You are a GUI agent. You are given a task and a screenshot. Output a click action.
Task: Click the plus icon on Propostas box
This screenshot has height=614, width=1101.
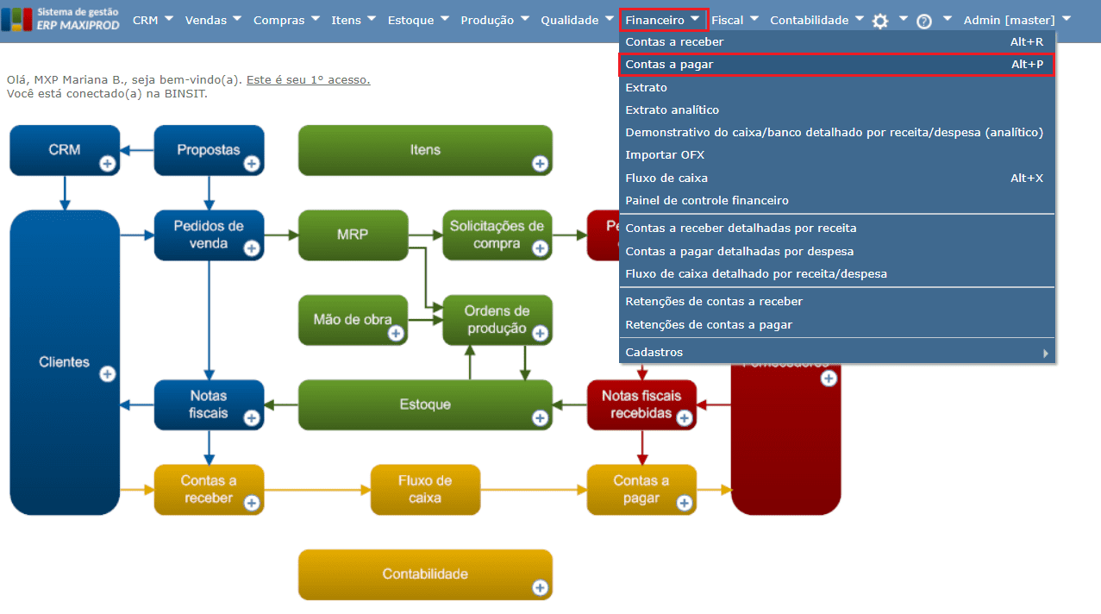[252, 163]
